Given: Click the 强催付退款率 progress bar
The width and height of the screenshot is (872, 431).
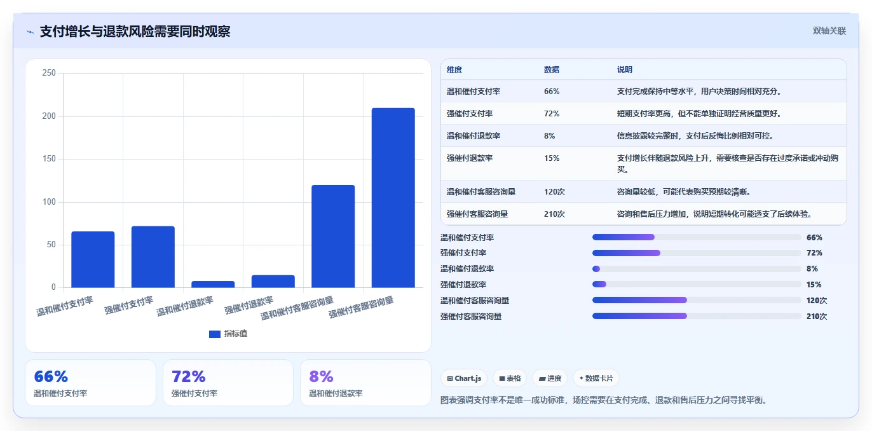Looking at the screenshot, I should pyautogui.click(x=697, y=285).
